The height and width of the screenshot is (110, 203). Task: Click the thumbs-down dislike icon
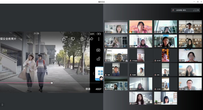point(73,39)
